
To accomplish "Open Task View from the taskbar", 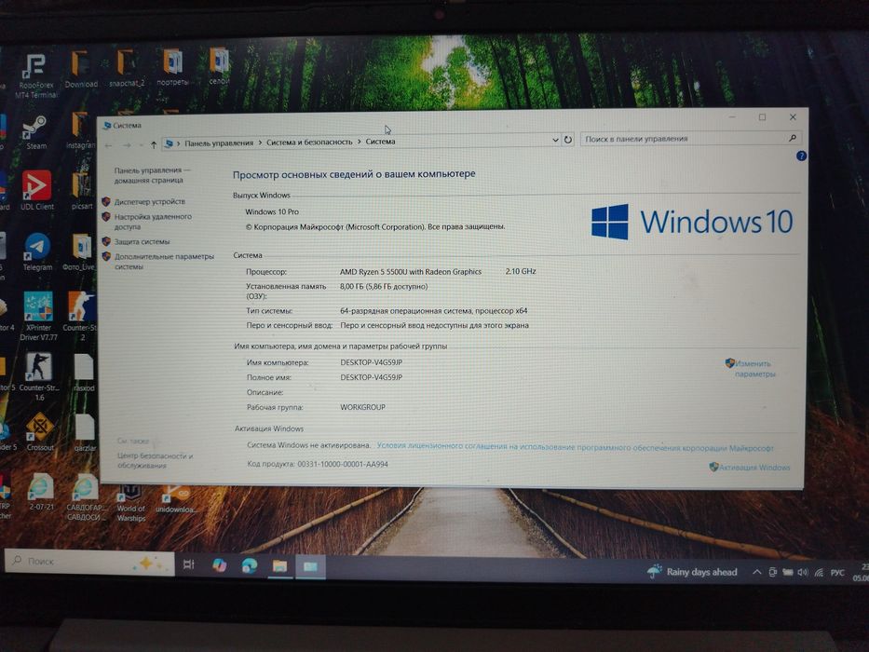I will coord(189,564).
